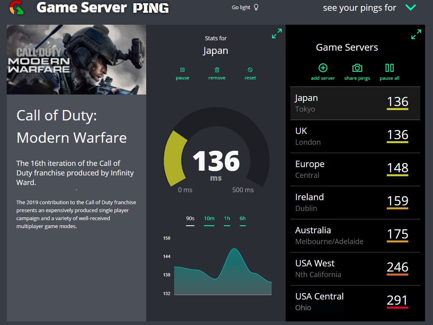Switch chart to 1h time range
433x325 pixels.
tap(227, 219)
